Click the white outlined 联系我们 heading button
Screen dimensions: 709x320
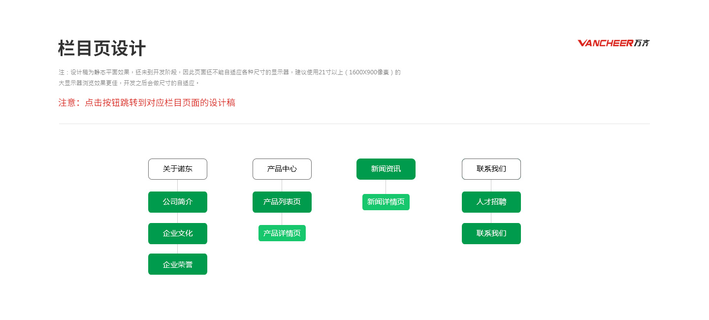pos(491,169)
